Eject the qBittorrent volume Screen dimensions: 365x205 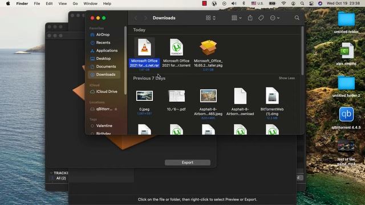tap(116, 109)
